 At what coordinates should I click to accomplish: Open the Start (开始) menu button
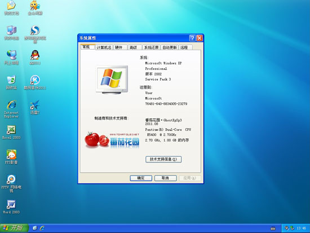pos(14,228)
